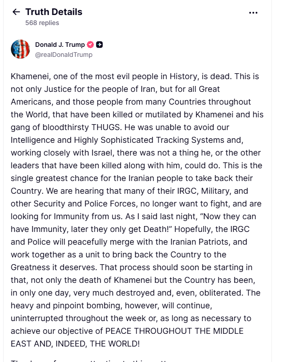This screenshot has width=286, height=362.
Task: Open the Donald J. Trump display name
Action: (60, 45)
